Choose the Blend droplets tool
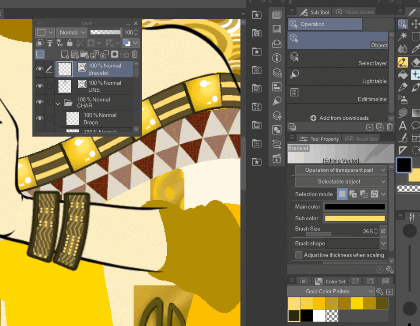 tap(402, 49)
